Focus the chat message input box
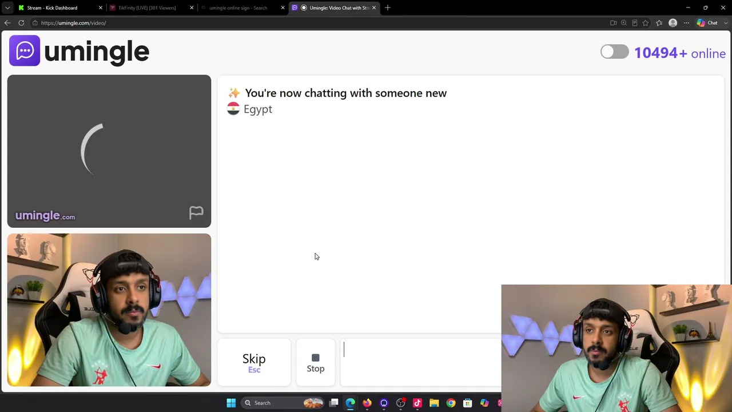Viewport: 732px width, 412px height. (421, 362)
